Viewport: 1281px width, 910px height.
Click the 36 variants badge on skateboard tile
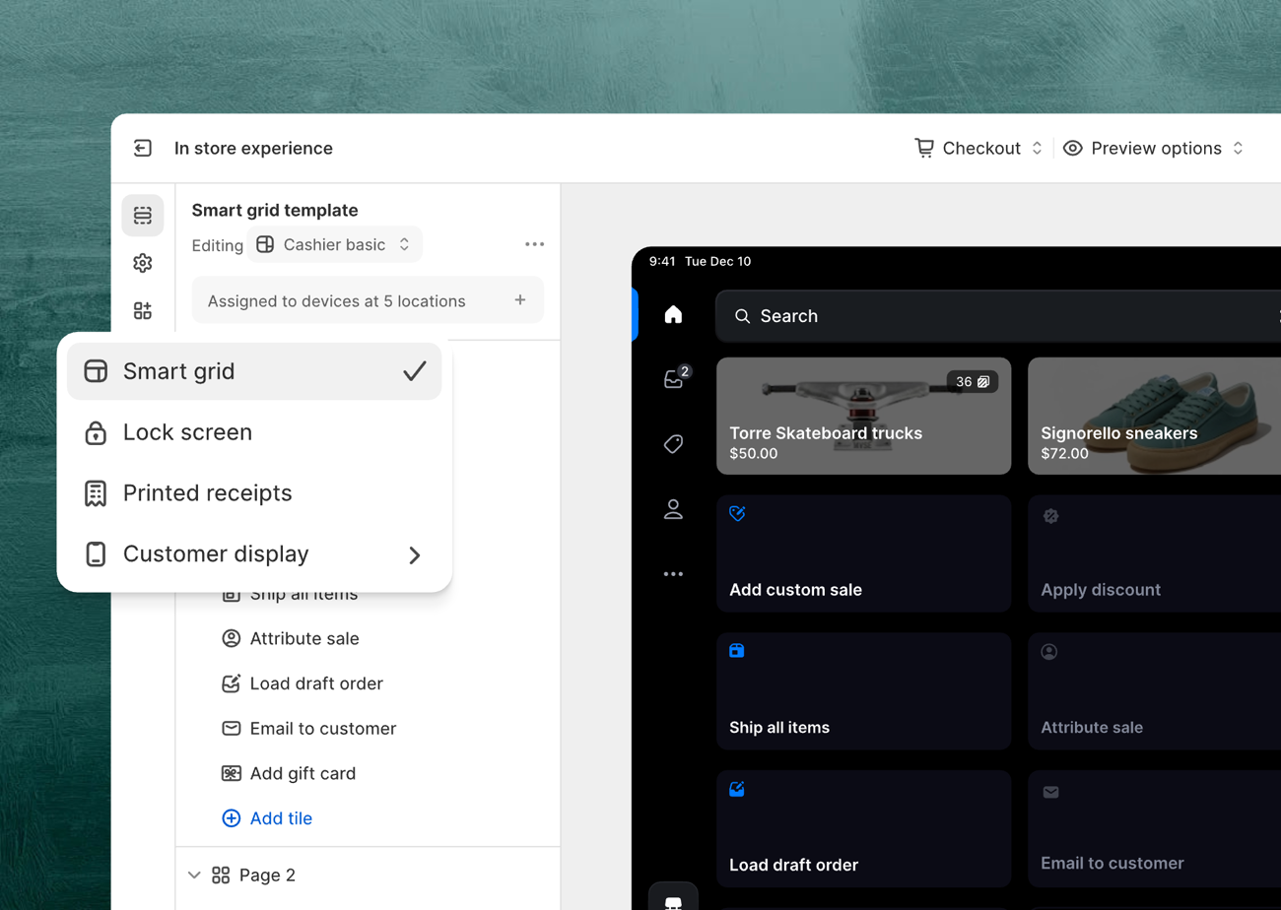pyautogui.click(x=973, y=382)
